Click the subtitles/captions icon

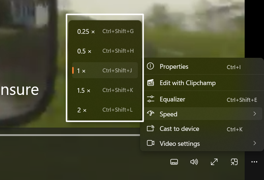[174, 162]
